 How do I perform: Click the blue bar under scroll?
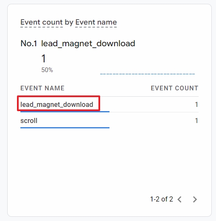[65, 128]
